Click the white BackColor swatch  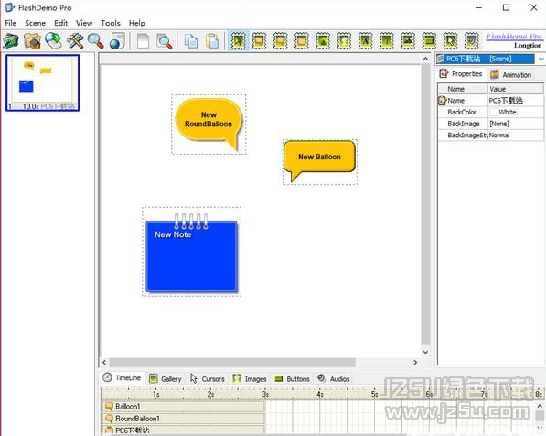click(x=494, y=113)
